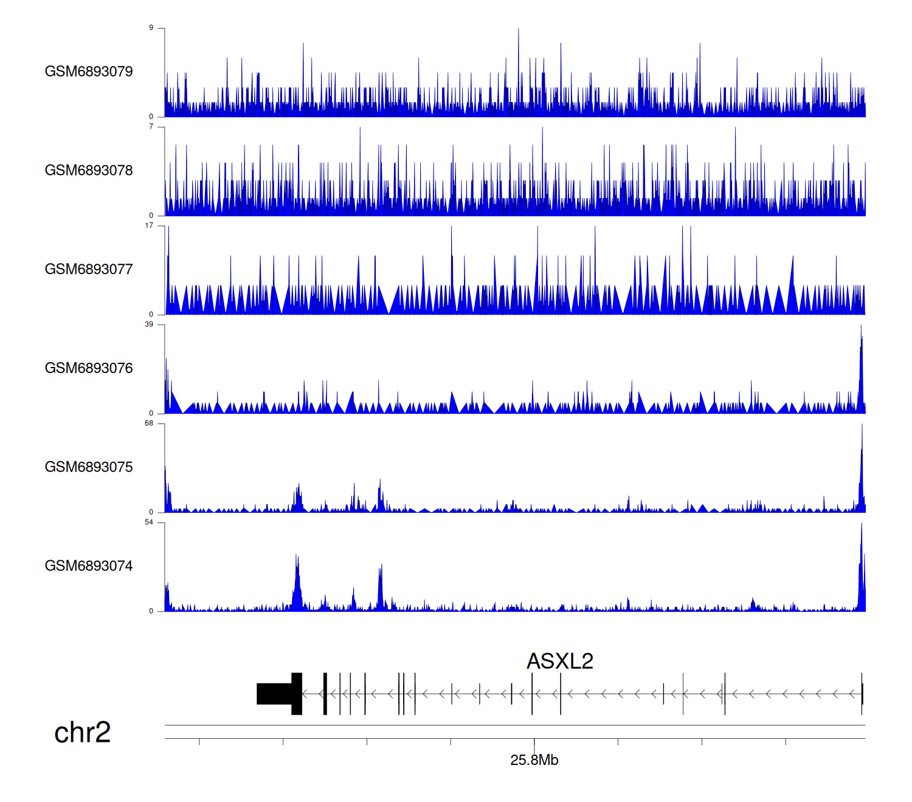912x802 pixels.
Task: Click the y-axis maximum value 68
Action: [x=149, y=423]
